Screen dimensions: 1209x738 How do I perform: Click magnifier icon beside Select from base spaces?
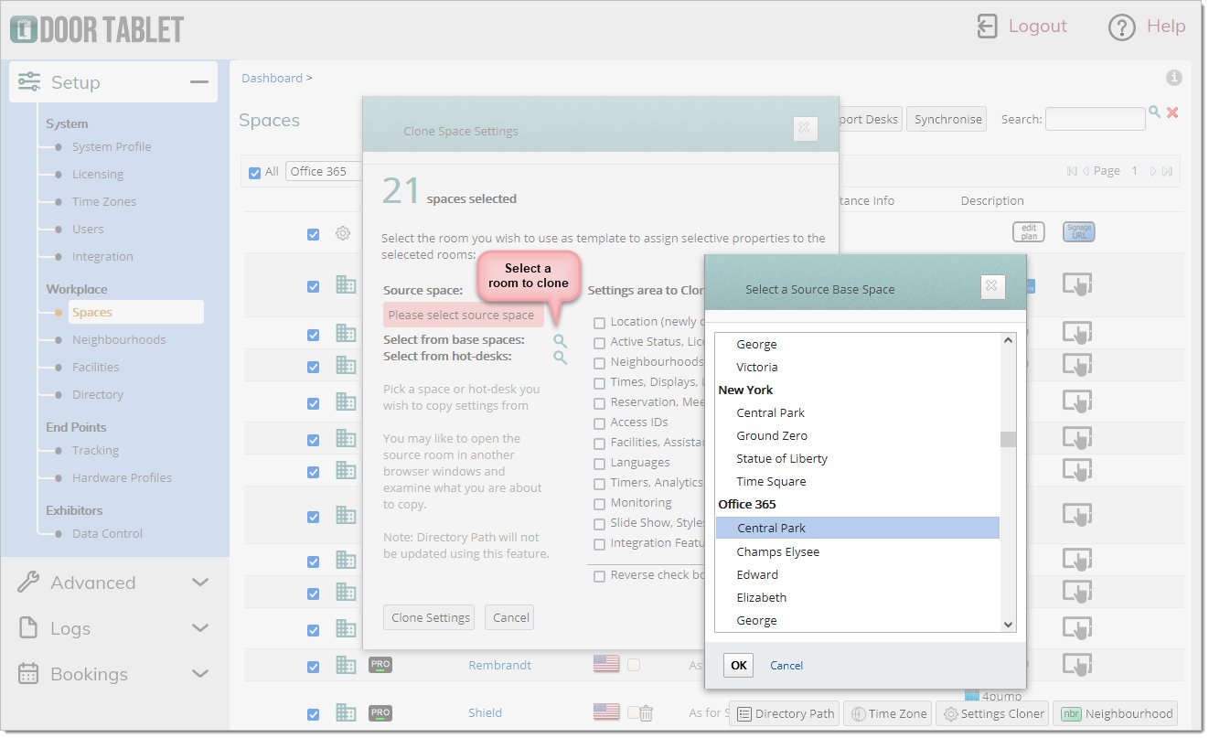[560, 341]
